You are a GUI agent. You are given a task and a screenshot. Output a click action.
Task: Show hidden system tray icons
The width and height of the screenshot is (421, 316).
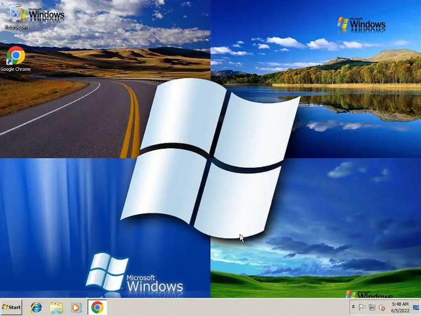coord(353,307)
